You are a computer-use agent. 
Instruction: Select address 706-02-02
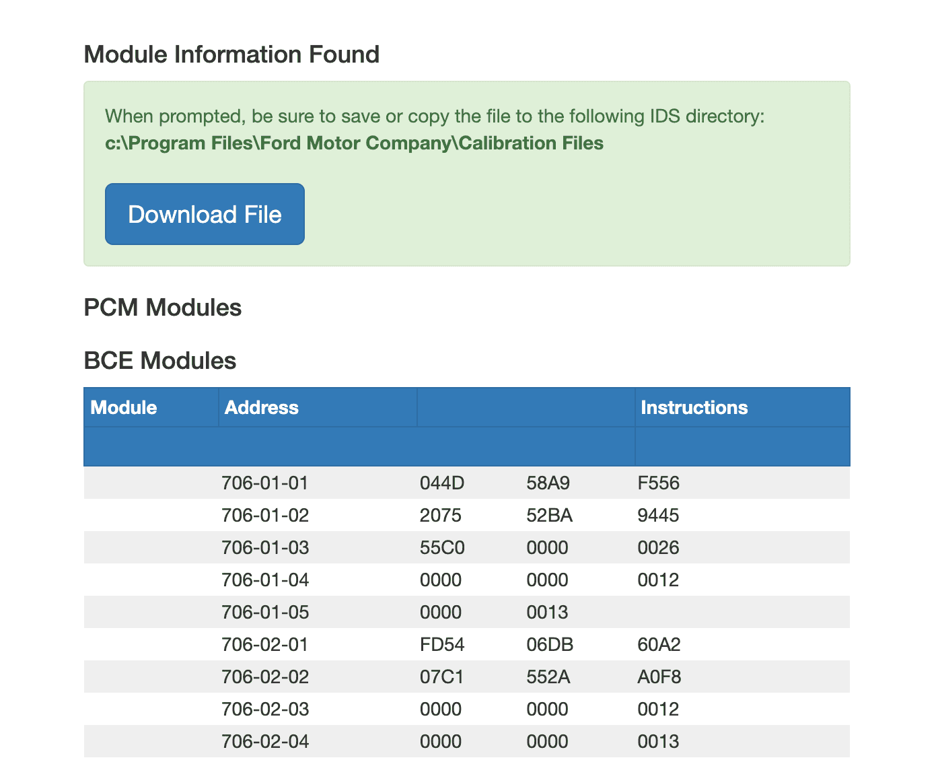(265, 677)
